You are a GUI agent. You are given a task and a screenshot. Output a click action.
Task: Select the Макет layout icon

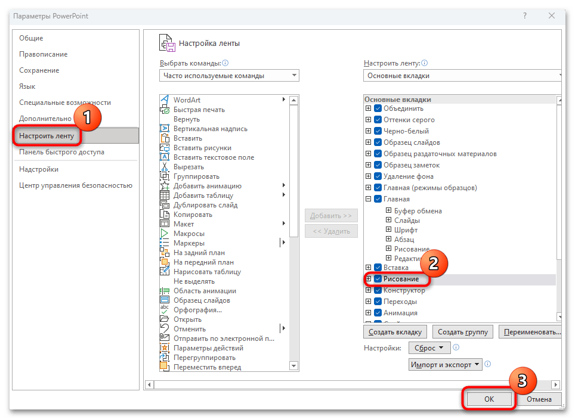tap(165, 224)
